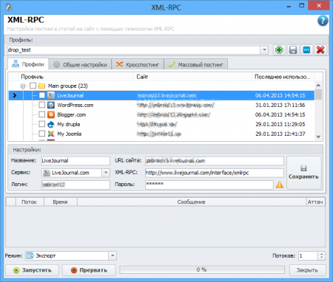Click the Сохранить button

pyautogui.click(x=304, y=173)
